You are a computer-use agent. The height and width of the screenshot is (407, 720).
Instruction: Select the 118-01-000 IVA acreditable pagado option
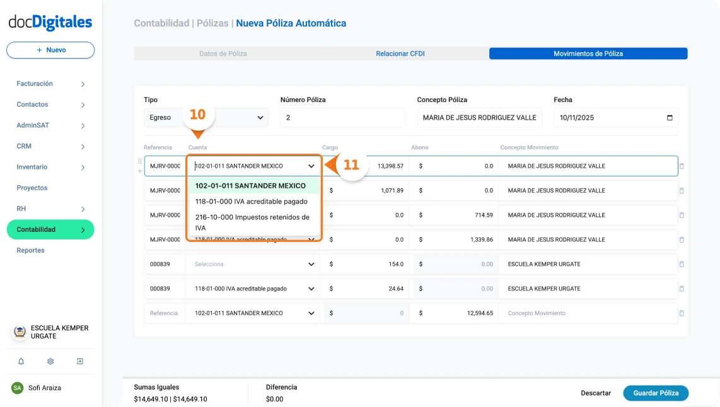click(252, 202)
